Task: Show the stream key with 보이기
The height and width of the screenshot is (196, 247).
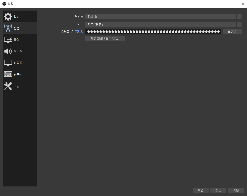Action: tap(232, 32)
